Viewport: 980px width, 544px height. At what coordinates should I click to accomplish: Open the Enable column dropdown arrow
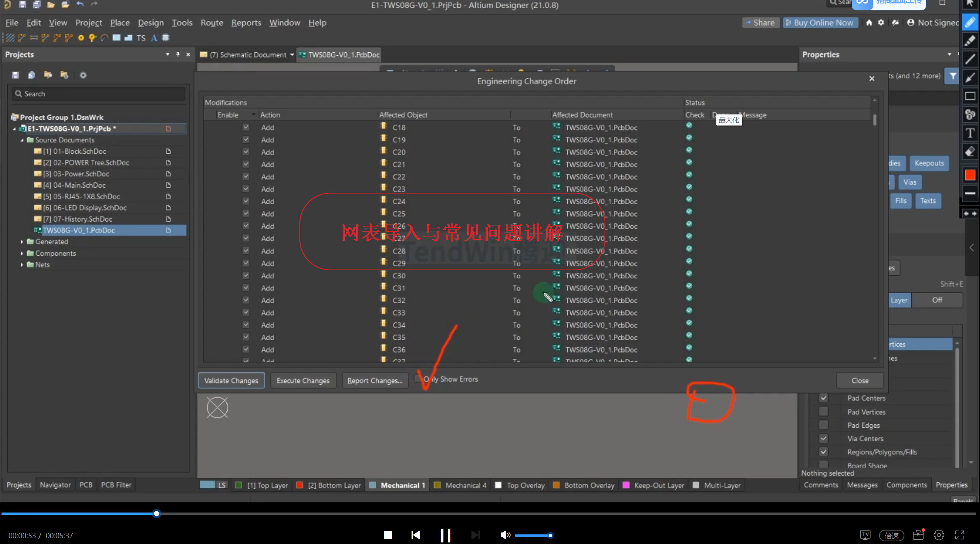(253, 115)
